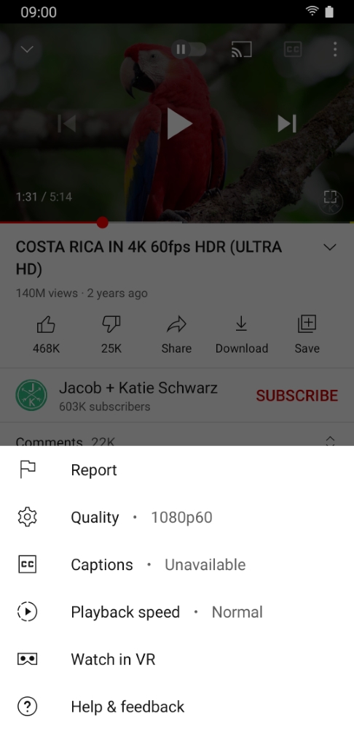Click the closed captions CC icon on player
Image resolution: width=354 pixels, height=730 pixels.
(293, 50)
